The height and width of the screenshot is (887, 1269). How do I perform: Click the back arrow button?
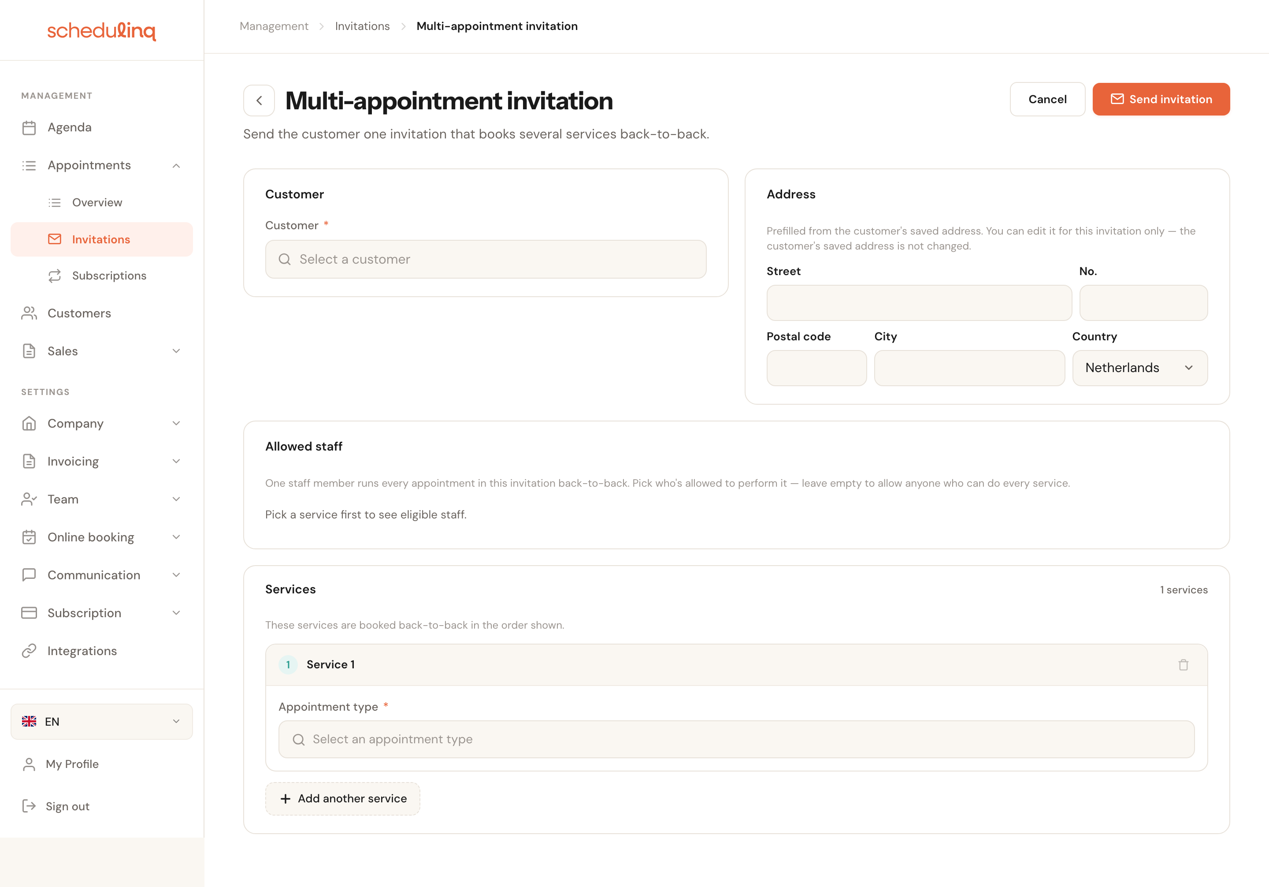259,101
